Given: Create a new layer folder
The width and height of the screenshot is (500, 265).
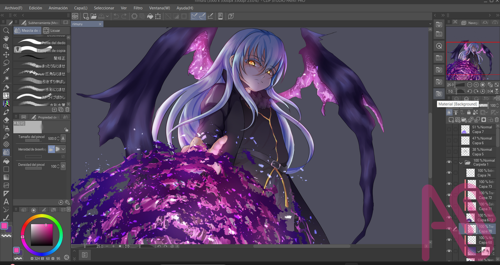Looking at the screenshot, I should click(464, 119).
